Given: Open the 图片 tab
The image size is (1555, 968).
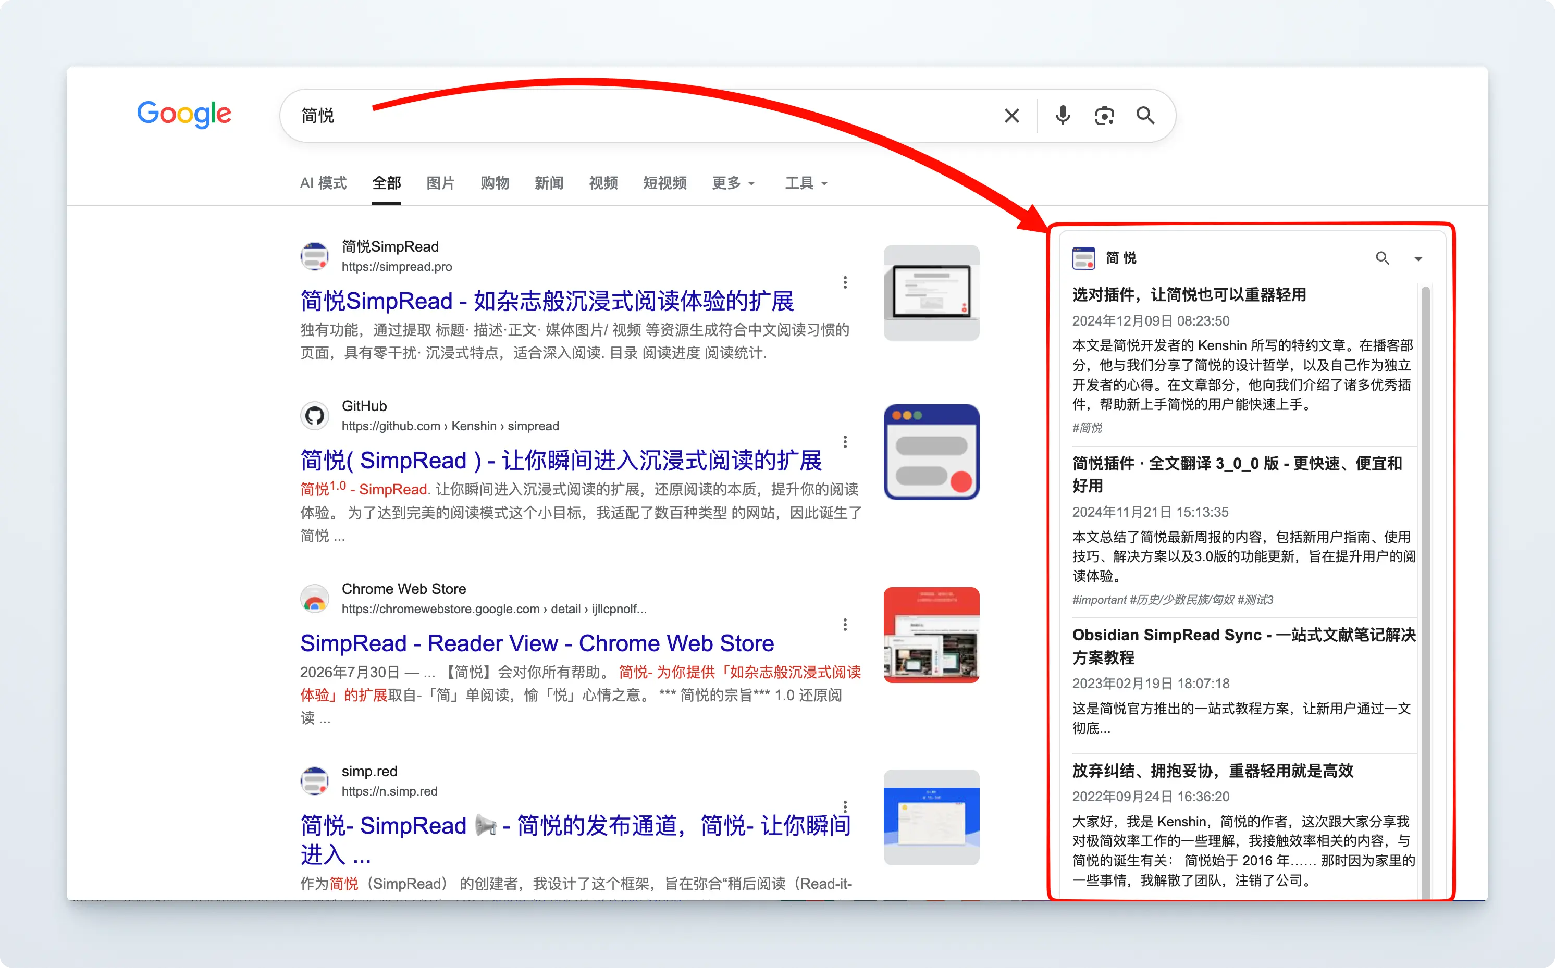Looking at the screenshot, I should click(x=440, y=183).
